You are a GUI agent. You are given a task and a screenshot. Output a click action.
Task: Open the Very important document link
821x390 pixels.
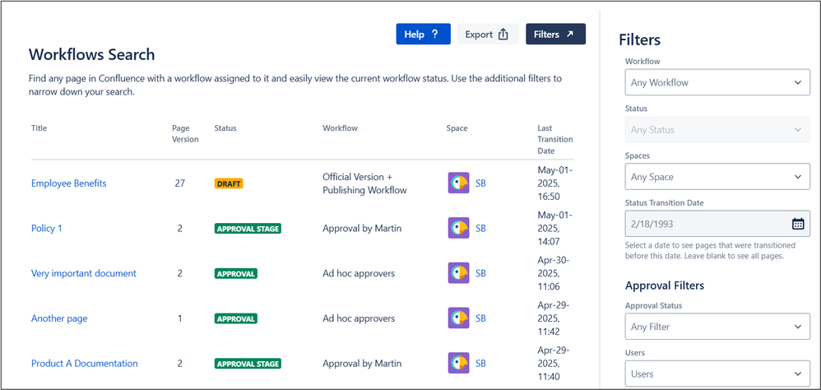[x=84, y=273]
